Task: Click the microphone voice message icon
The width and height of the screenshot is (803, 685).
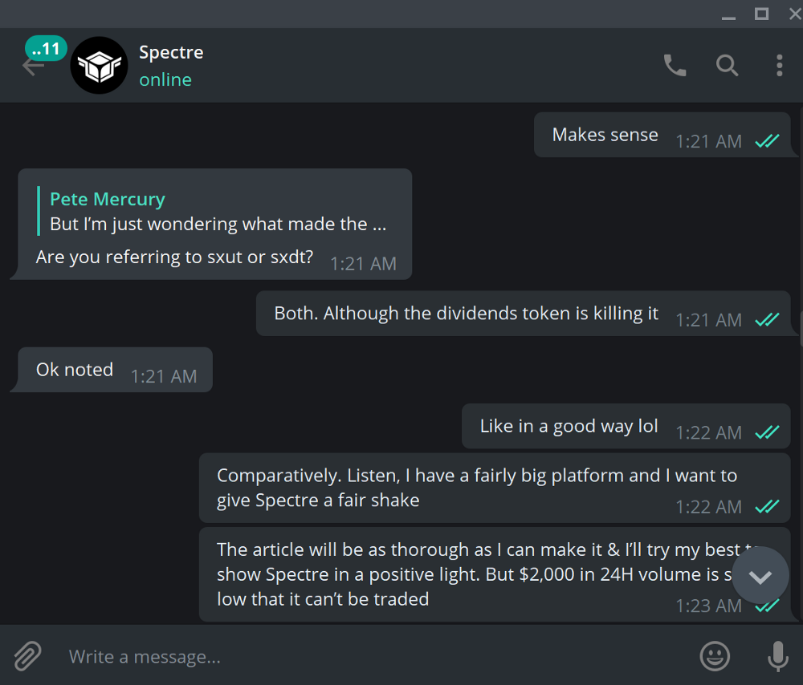Action: tap(777, 656)
